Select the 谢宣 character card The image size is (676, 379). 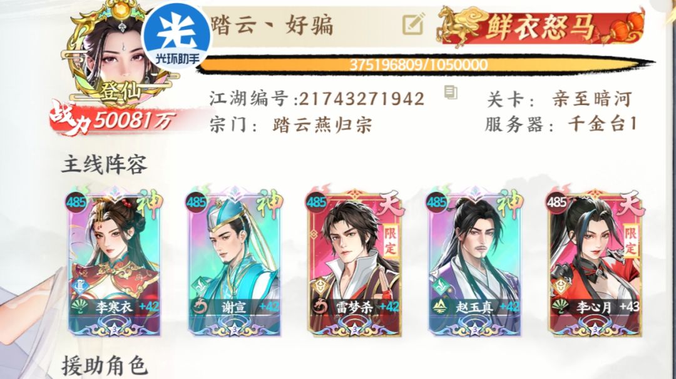(235, 261)
